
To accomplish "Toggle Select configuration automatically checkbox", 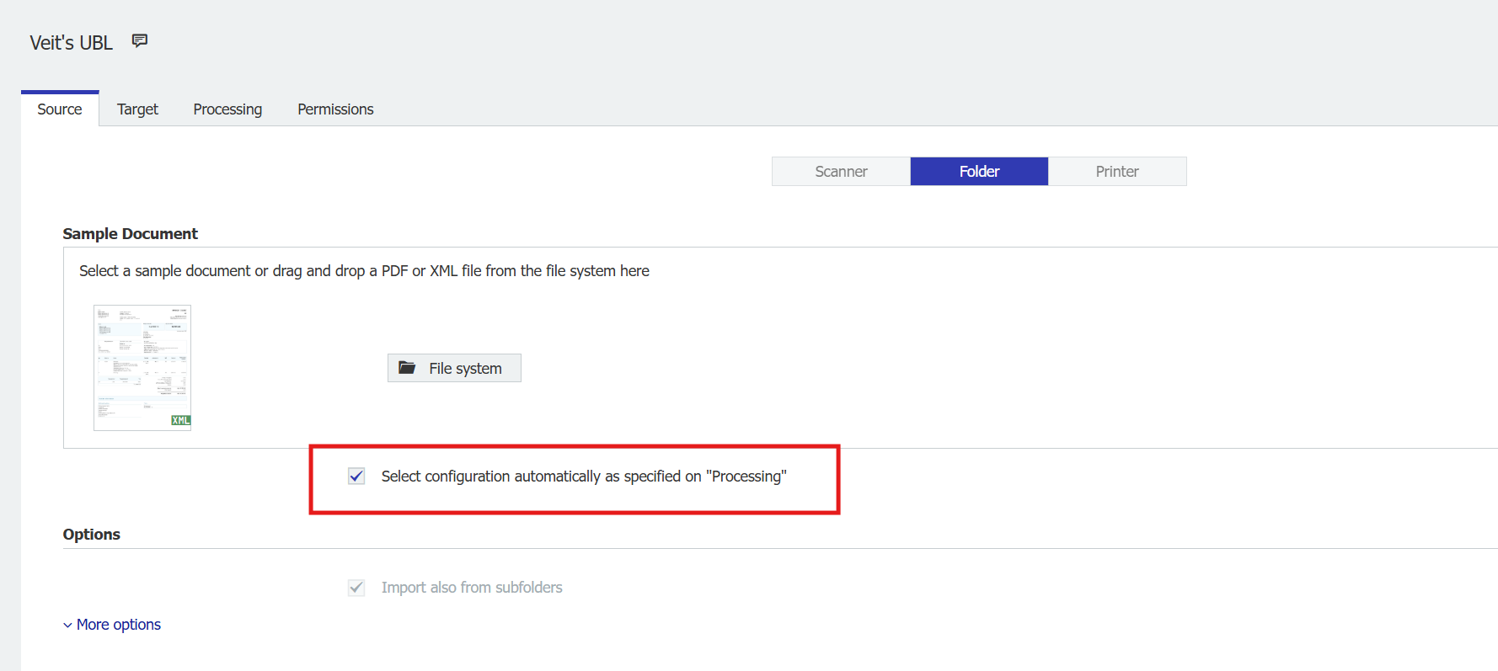I will tap(356, 477).
